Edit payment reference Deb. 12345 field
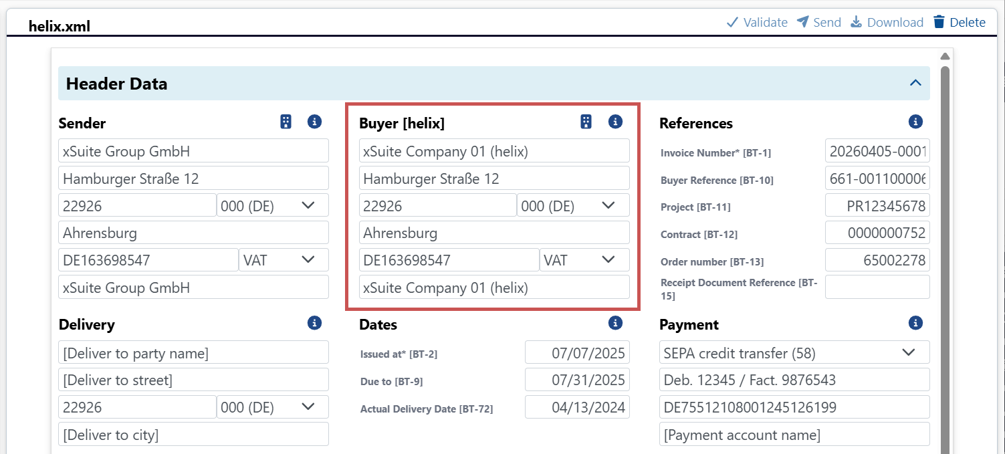Screen dimensions: 1005x454 coord(794,380)
